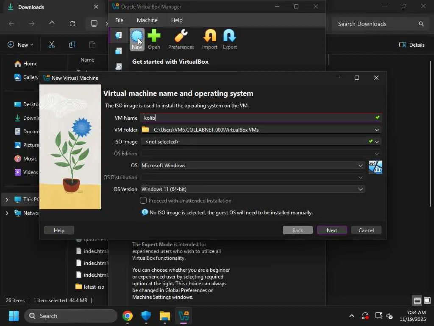Open the Machine menu in VirtualBox Manager
This screenshot has height=326, width=434.
pyautogui.click(x=147, y=20)
